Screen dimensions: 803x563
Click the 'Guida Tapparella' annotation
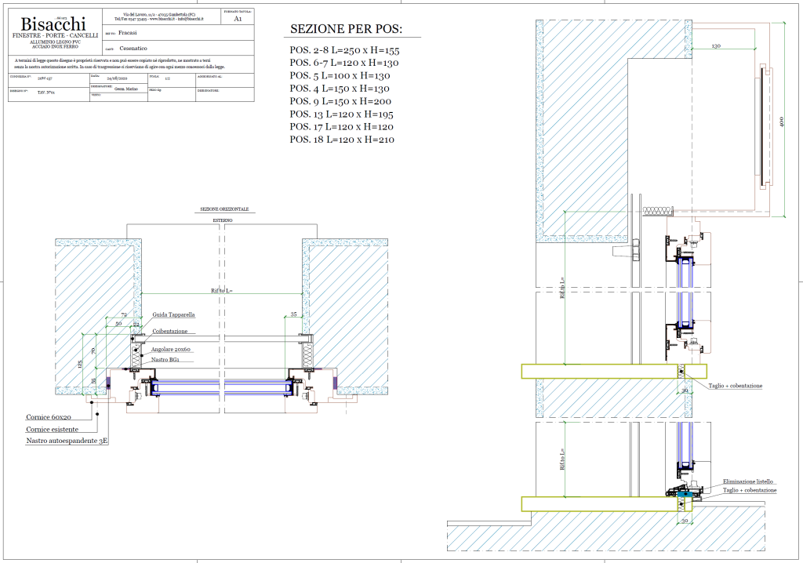(173, 314)
